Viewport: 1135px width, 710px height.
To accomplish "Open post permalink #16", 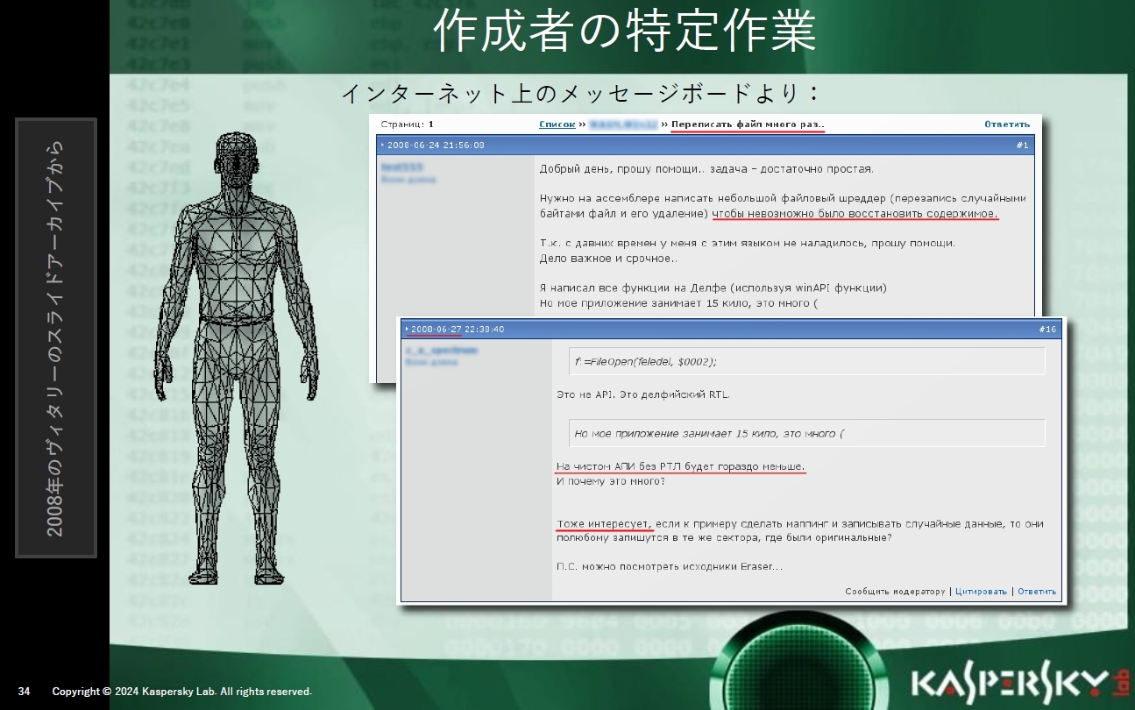I will pyautogui.click(x=1047, y=330).
